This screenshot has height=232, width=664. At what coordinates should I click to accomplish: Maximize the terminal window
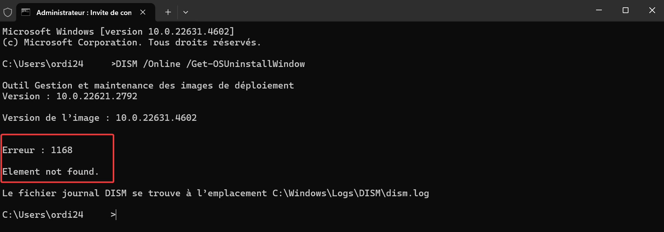[626, 10]
